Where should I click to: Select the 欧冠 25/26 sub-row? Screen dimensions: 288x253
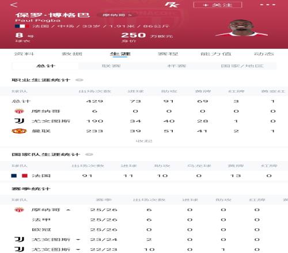click(x=144, y=229)
